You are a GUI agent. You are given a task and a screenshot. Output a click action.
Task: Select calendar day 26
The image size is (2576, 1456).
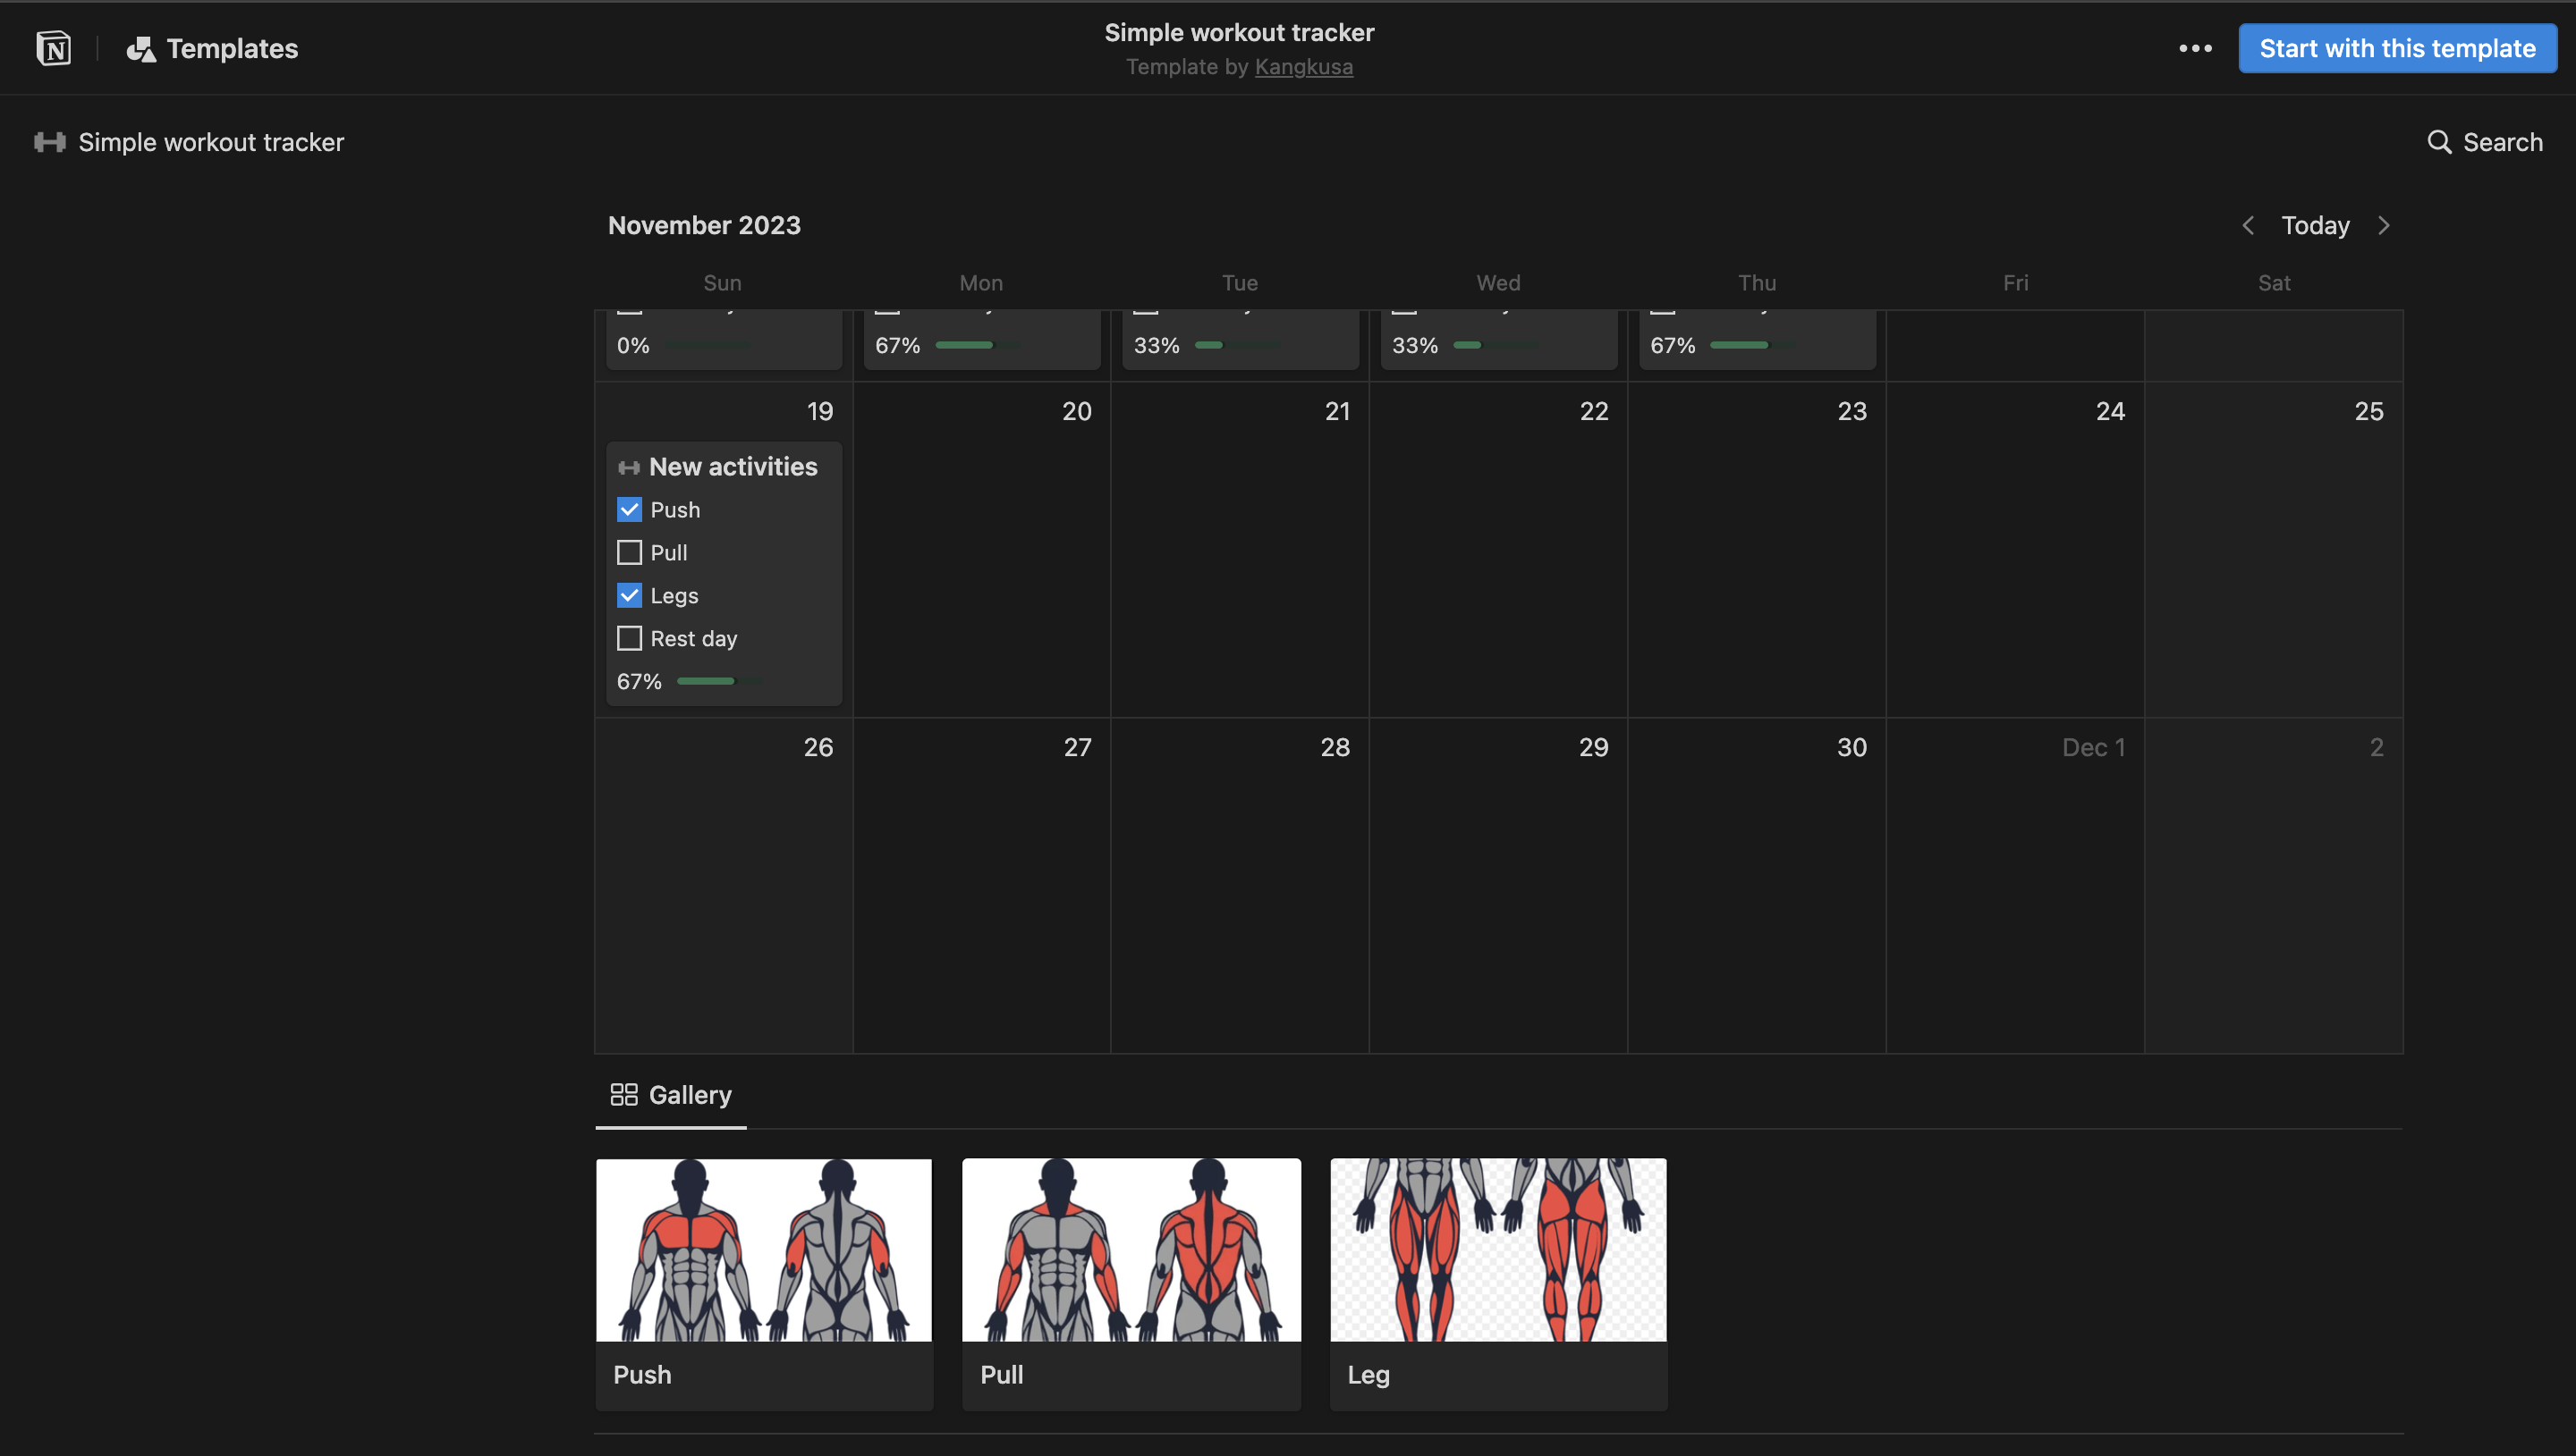pyautogui.click(x=818, y=747)
